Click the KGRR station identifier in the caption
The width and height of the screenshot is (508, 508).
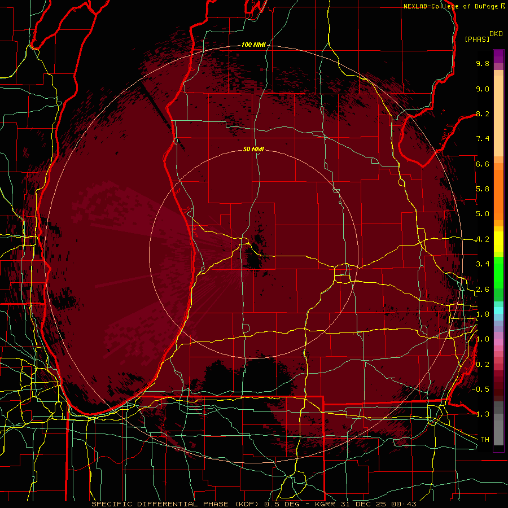326,504
